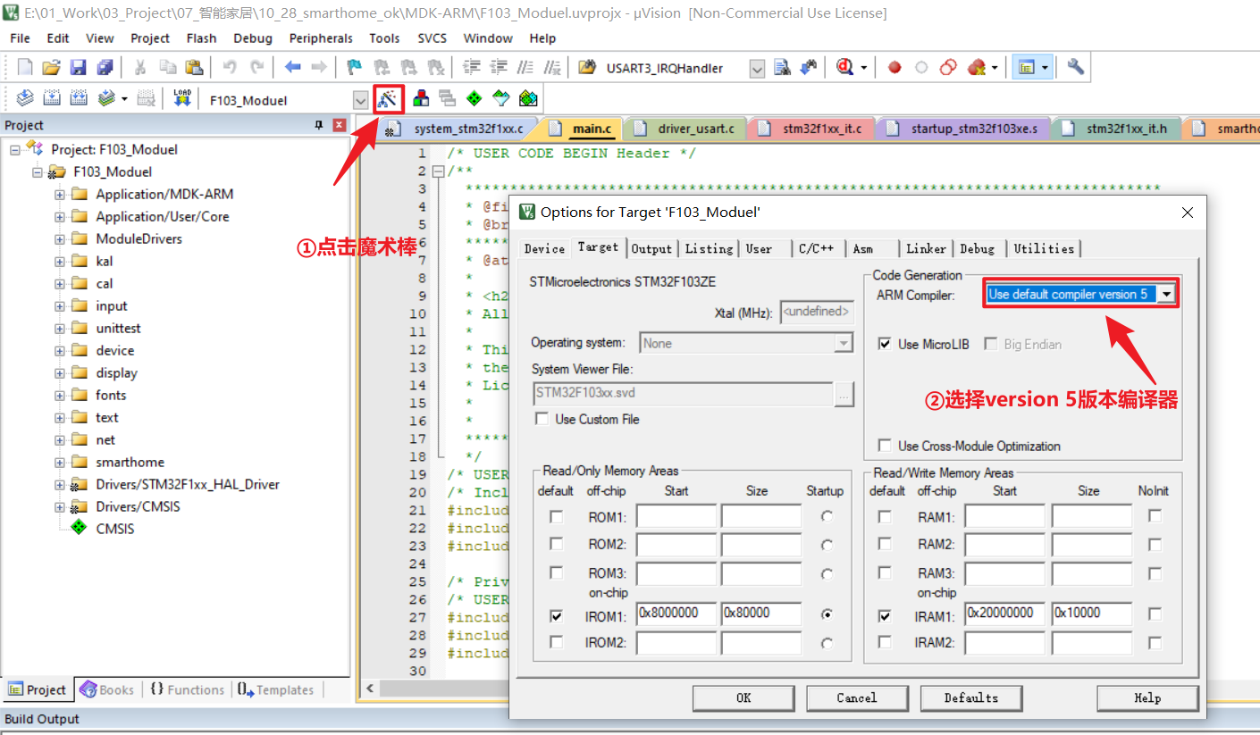Insert a bookmark using the flag icon

click(355, 68)
